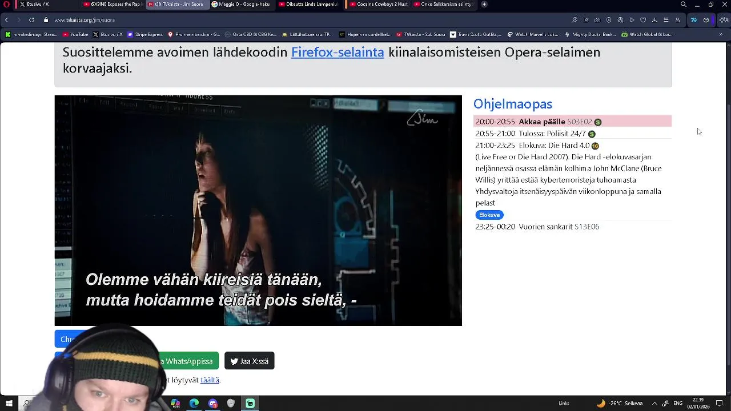This screenshot has width=731, height=411.
Task: Click the translate page globe icon
Action: [620, 20]
